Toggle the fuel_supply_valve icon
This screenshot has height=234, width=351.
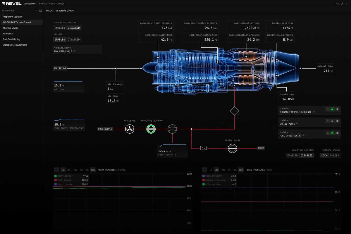[x=151, y=129]
